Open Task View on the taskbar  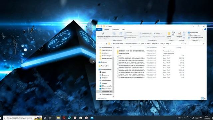pos(50,118)
